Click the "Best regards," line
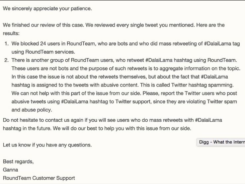Viewport: 245px width, 184px height. [x=18, y=162]
